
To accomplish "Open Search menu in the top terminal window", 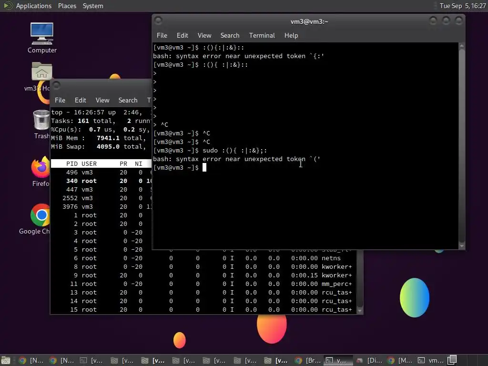I will [x=128, y=100].
